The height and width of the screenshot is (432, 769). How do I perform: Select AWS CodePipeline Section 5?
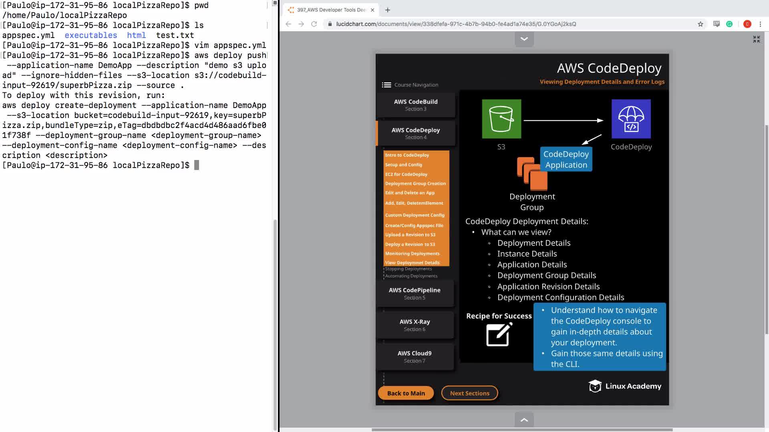[415, 293]
